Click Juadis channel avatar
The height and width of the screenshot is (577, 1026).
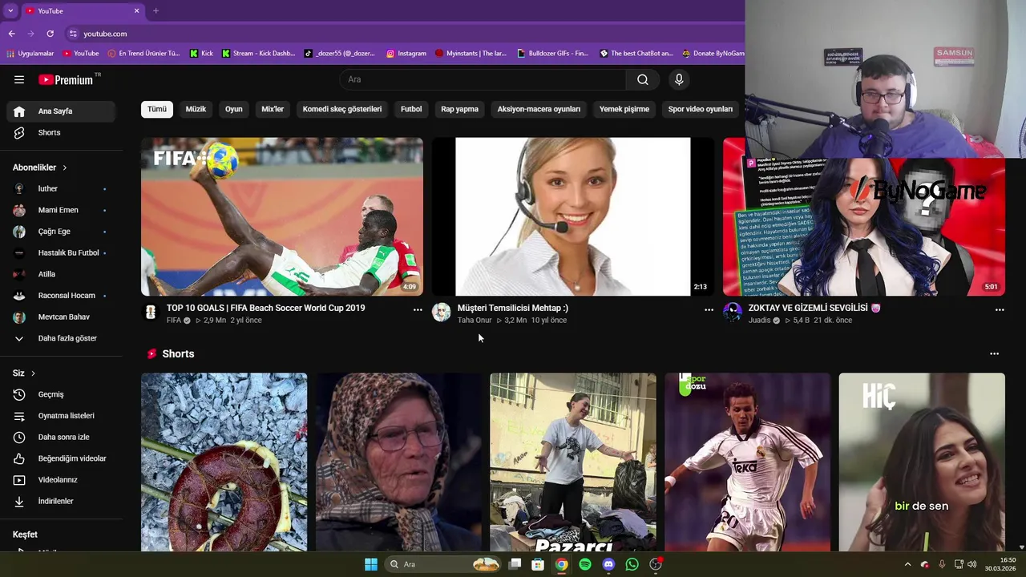pos(733,312)
